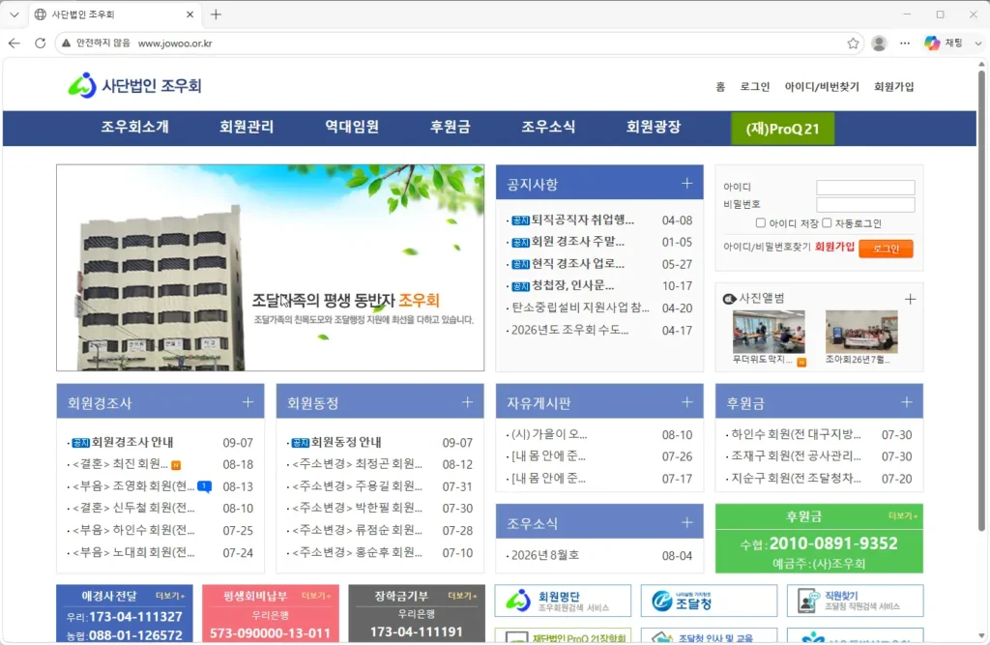This screenshot has width=990, height=645.
Task: Expand the 후원금 panel with its plus icon
Action: coord(907,401)
